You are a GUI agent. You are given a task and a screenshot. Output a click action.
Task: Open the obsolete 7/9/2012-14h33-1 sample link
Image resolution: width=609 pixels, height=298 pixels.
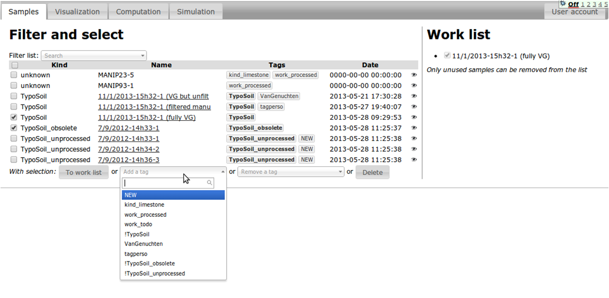129,128
